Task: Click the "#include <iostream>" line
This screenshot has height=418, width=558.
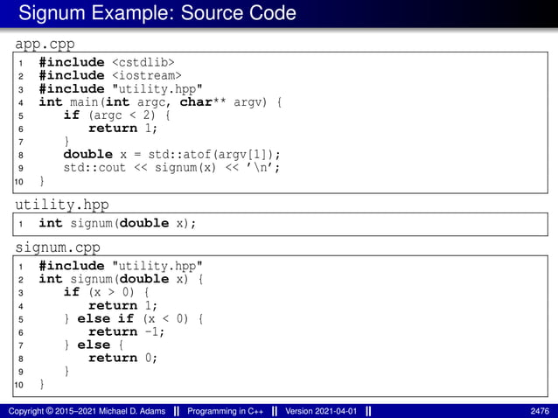Action: [x=110, y=75]
